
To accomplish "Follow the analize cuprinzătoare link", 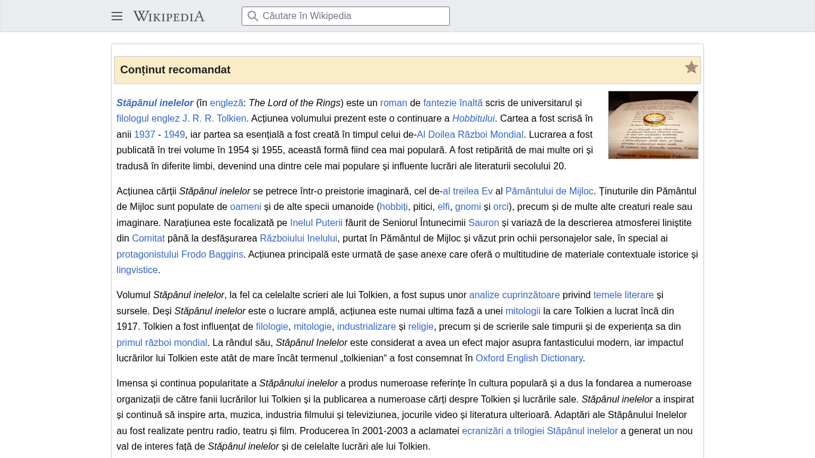I will tap(514, 295).
